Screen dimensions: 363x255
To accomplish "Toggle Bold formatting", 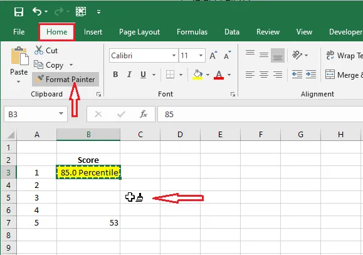I will (115, 75).
